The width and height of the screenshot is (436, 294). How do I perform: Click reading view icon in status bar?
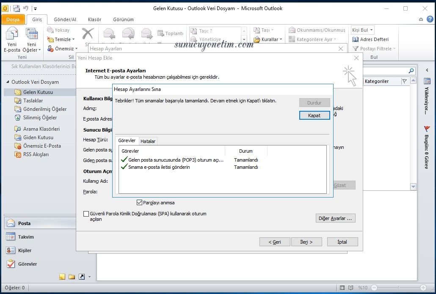[x=351, y=288]
